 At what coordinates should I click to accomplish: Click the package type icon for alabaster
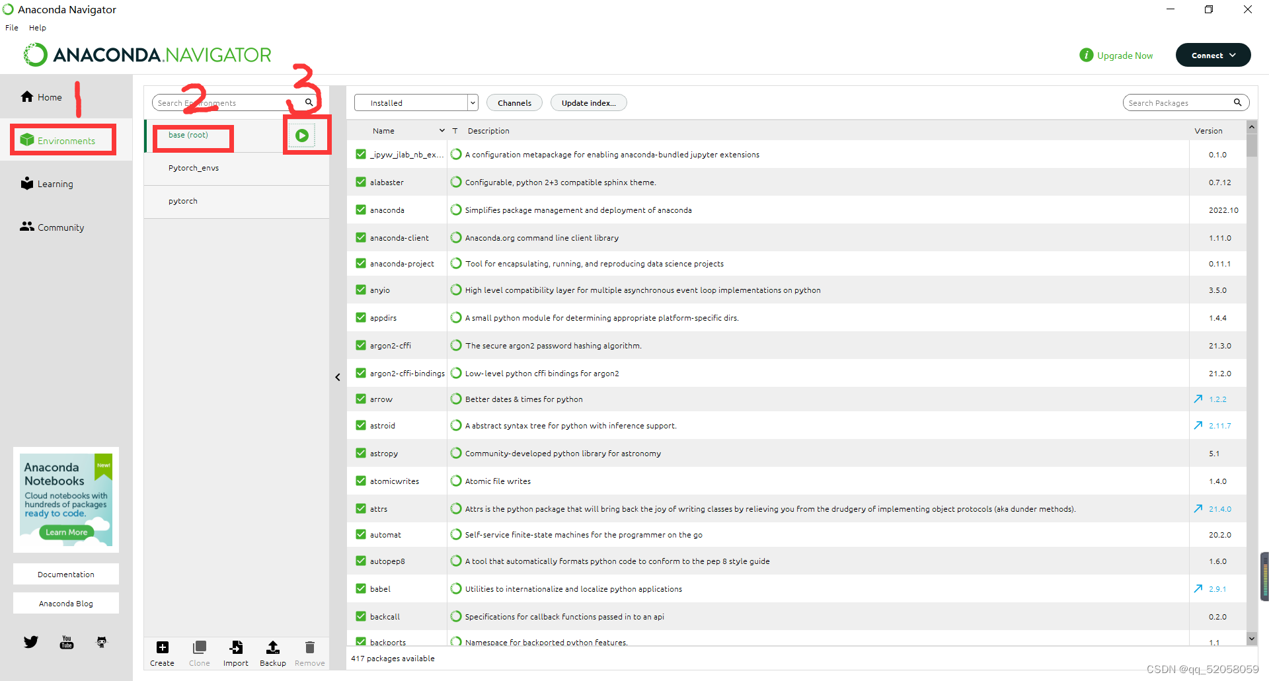(x=456, y=182)
